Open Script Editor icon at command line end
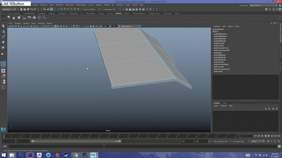The width and height of the screenshot is (282, 158). click(x=279, y=146)
